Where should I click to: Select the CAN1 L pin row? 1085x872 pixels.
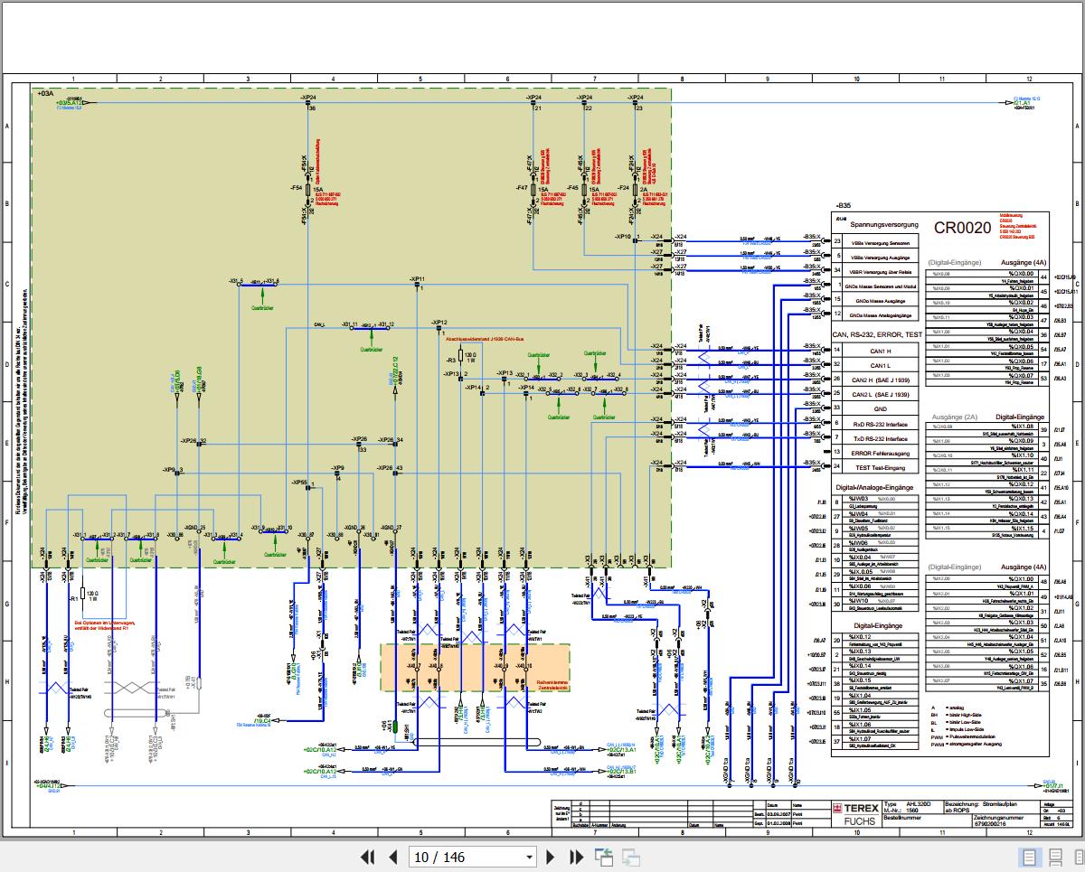point(874,365)
